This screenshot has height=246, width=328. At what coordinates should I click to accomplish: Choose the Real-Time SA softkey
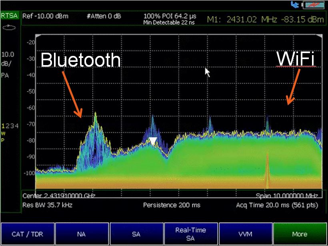click(x=190, y=234)
